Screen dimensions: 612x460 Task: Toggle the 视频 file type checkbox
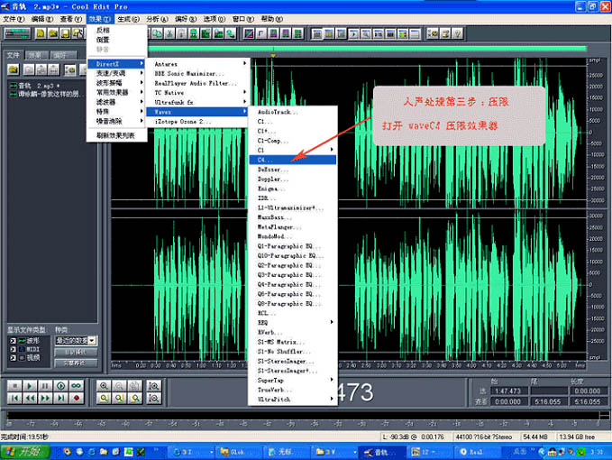pos(13,358)
